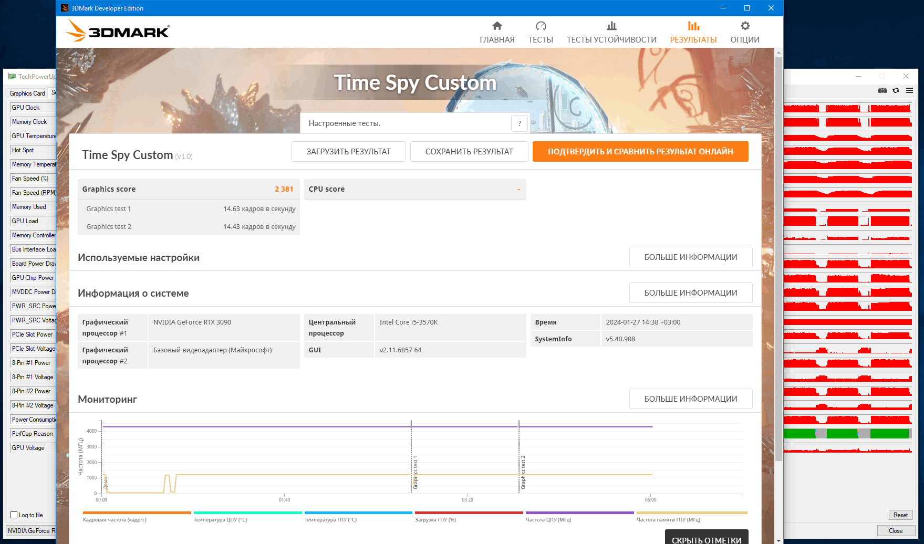The image size is (924, 544).
Task: Toggle Температура ЦПУ legend color bar
Action: point(248,513)
